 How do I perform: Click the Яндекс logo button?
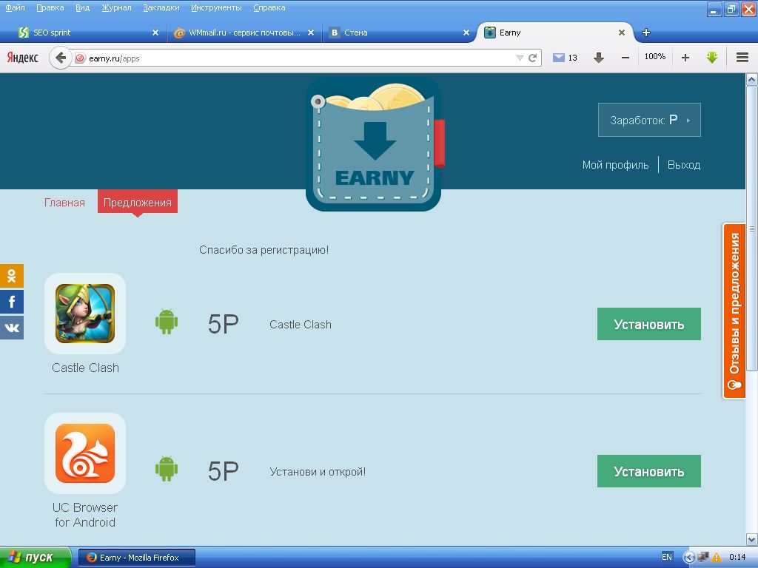pos(23,58)
